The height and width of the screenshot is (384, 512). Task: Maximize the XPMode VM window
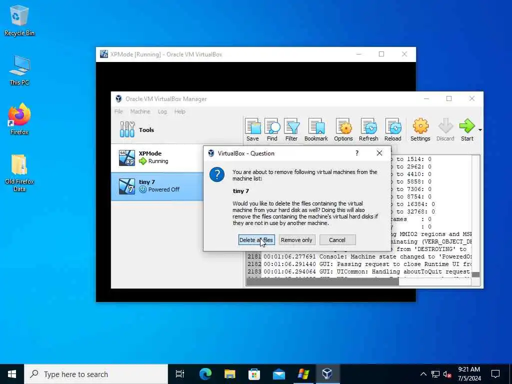(381, 54)
